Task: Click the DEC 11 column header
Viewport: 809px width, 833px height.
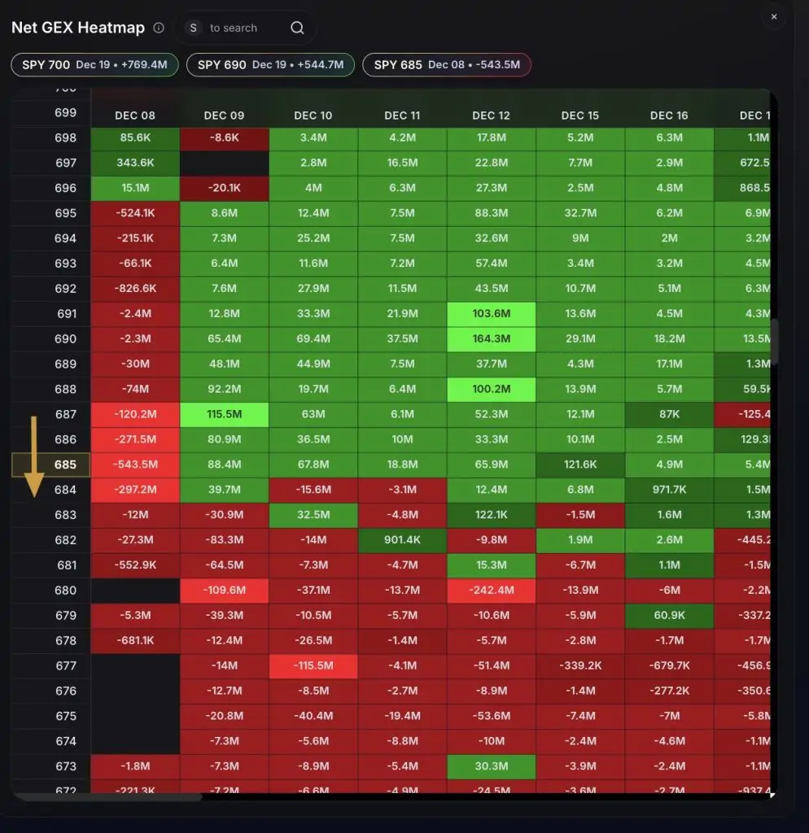Action: 402,116
